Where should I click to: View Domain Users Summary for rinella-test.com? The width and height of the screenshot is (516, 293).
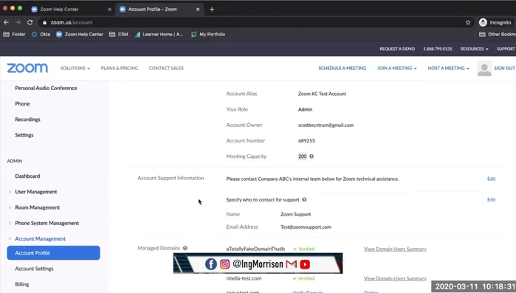[x=395, y=278]
